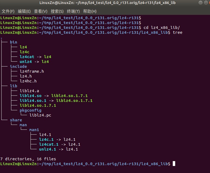
Task: Open the 帮助(H) menu
Action: 90,11
